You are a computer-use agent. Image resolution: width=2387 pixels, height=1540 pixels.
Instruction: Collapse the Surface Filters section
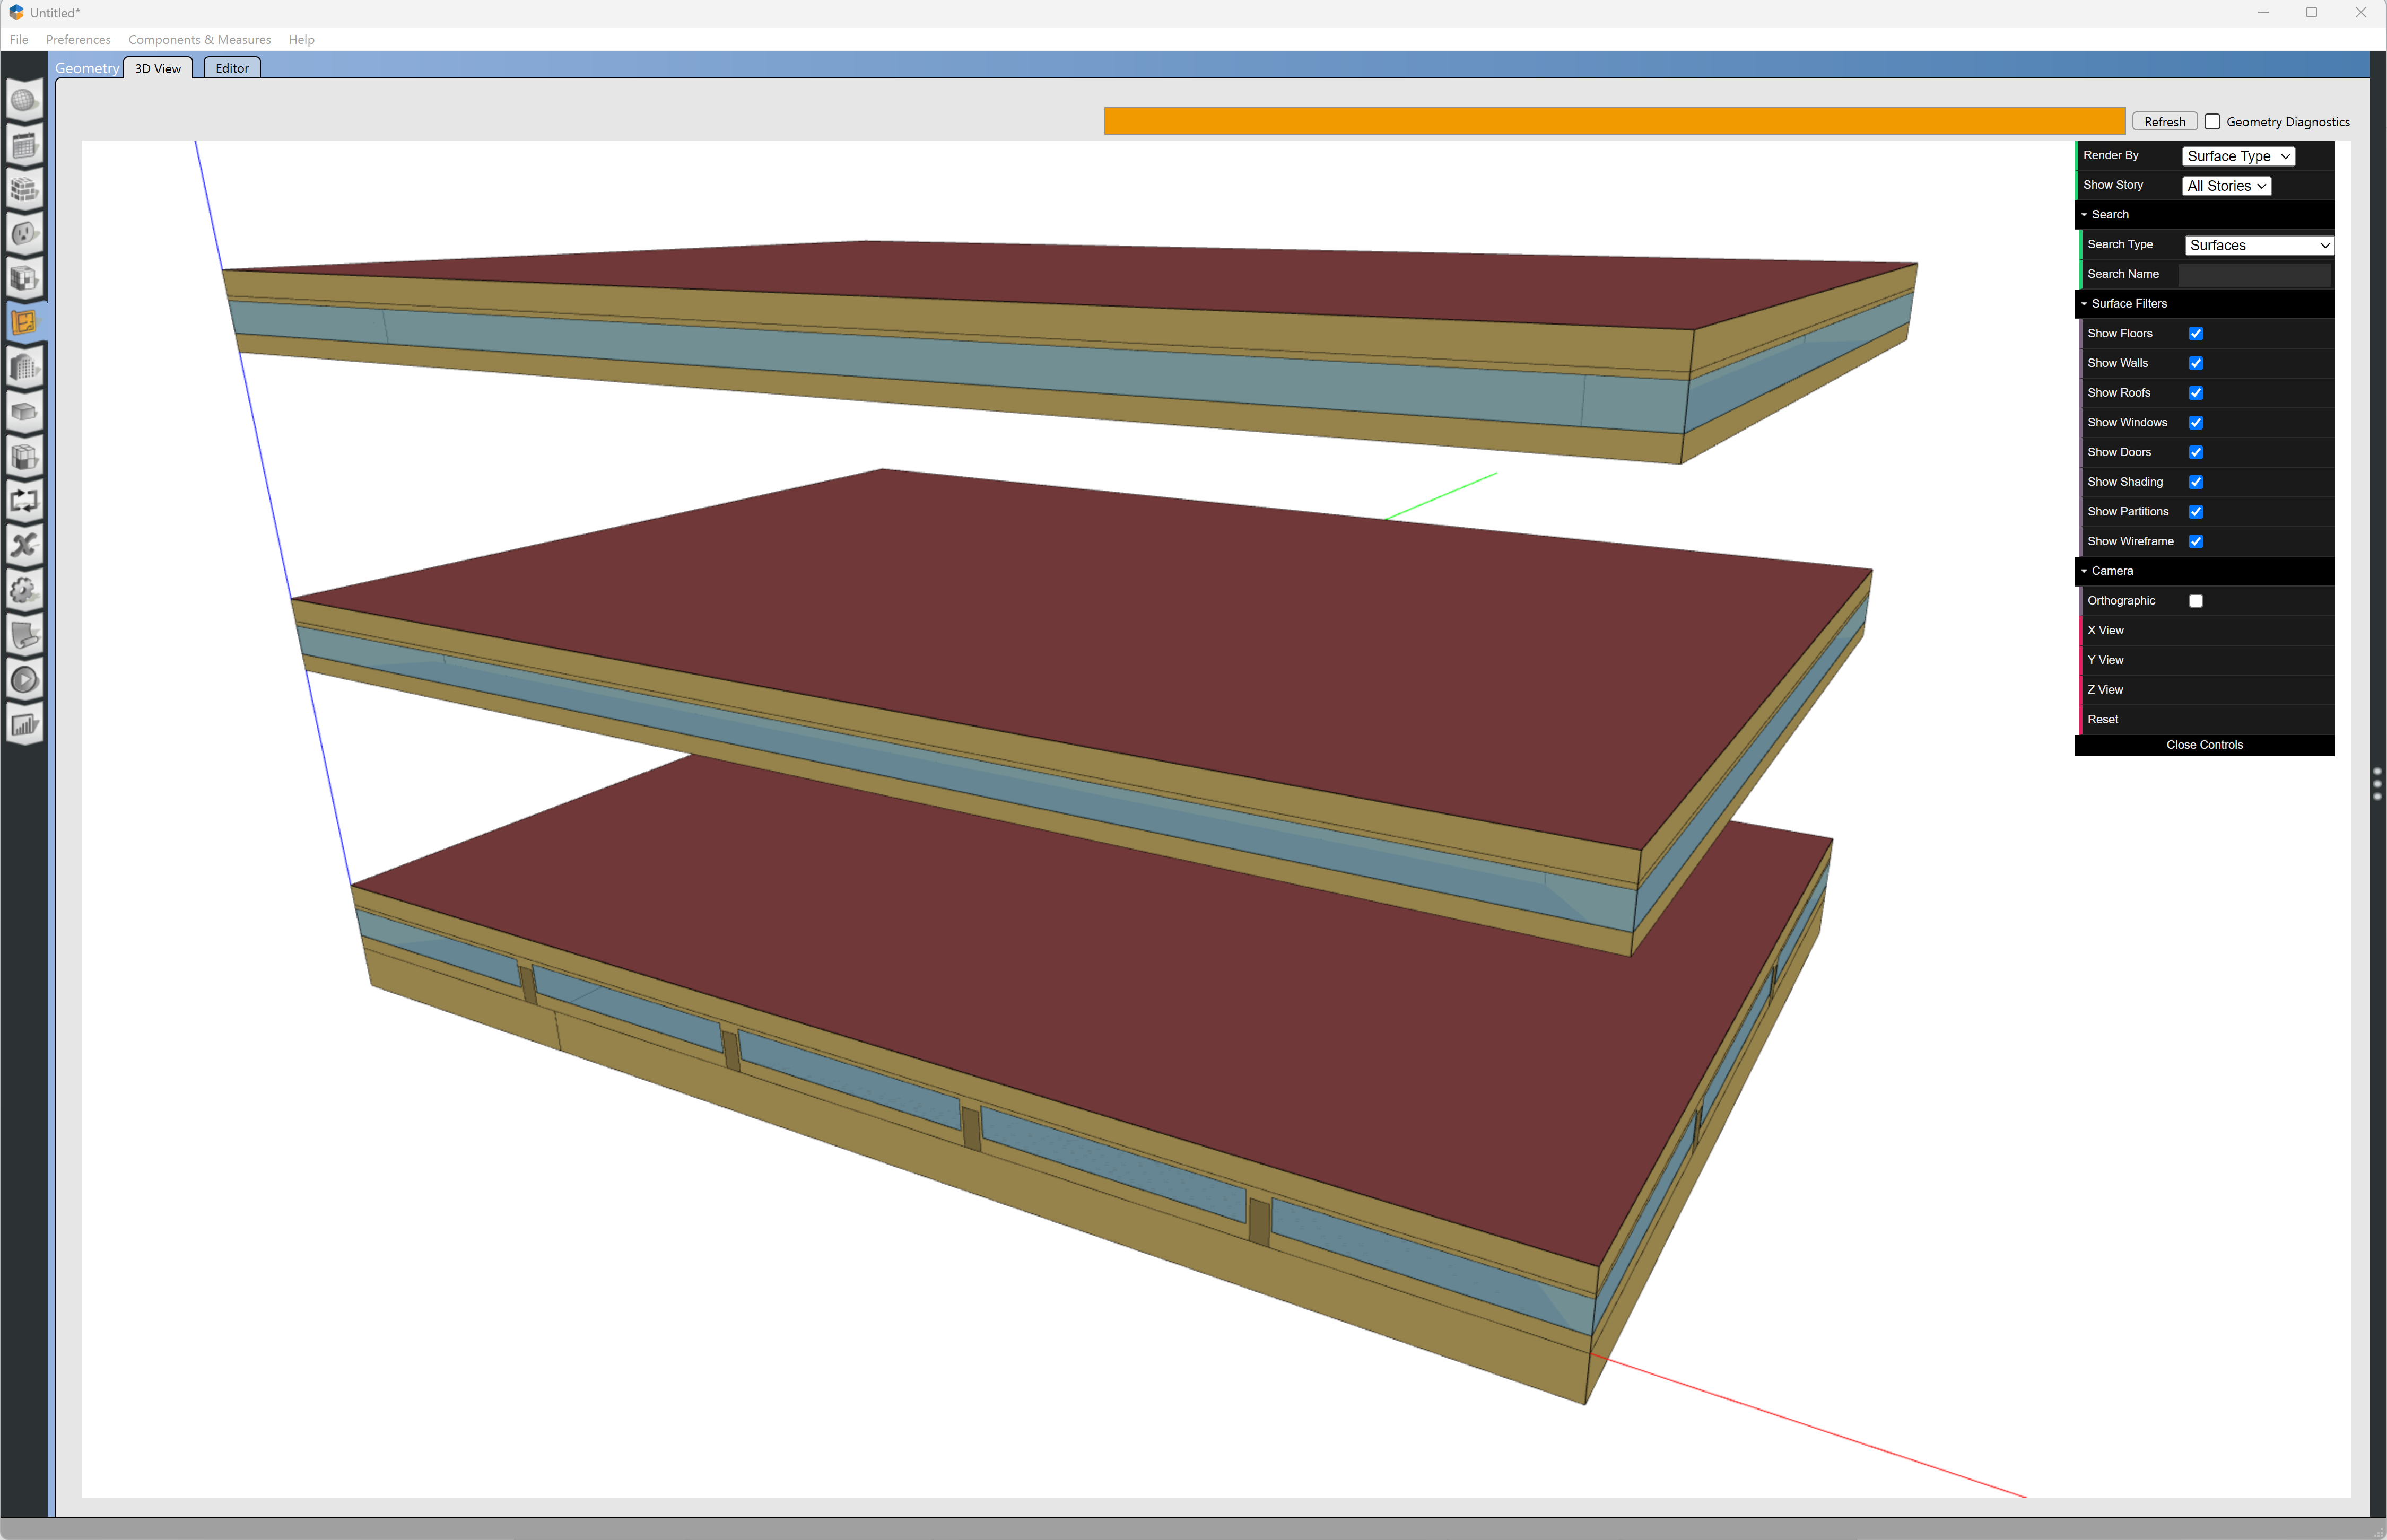(2128, 304)
